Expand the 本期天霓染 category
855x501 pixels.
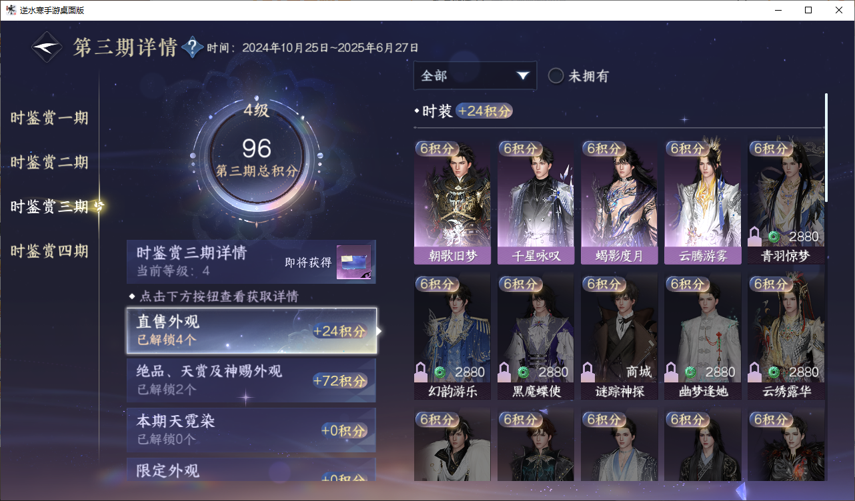[251, 430]
